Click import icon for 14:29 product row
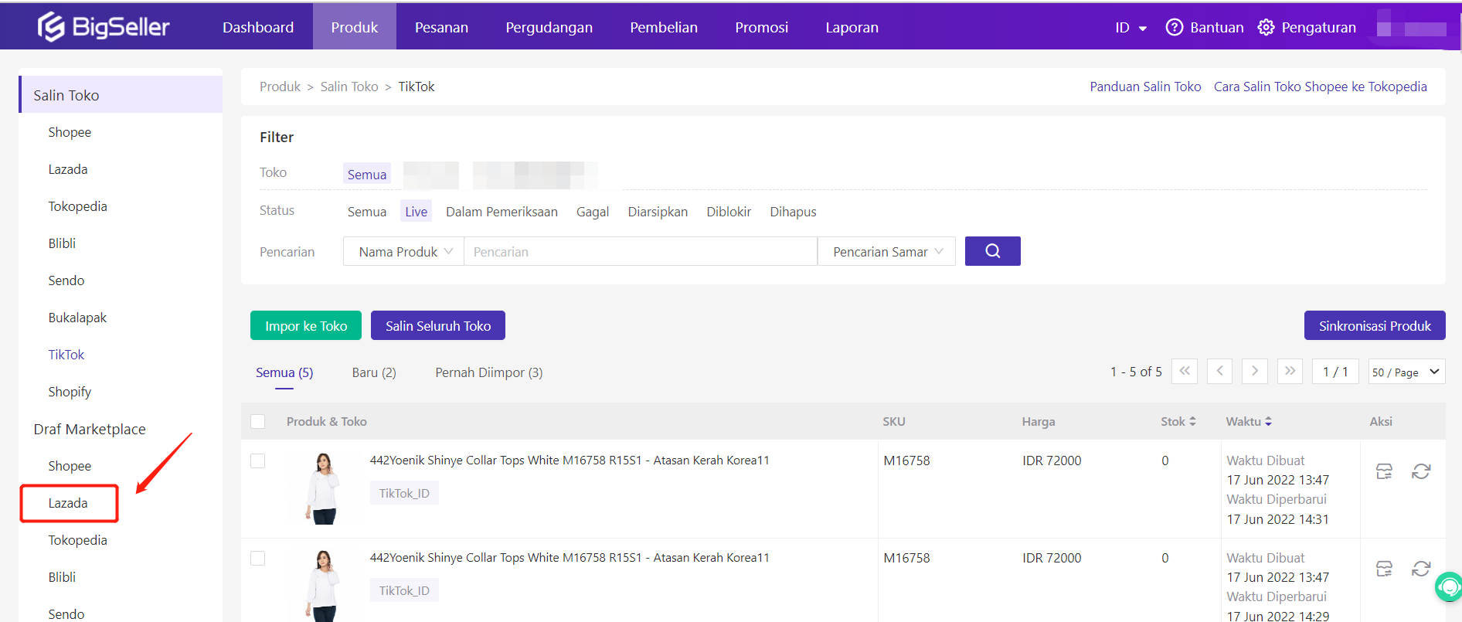Screen dimensions: 1462x622 pyautogui.click(x=1384, y=569)
